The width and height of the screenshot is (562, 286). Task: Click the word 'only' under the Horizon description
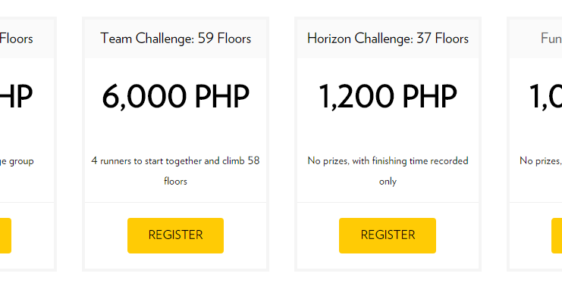point(388,182)
